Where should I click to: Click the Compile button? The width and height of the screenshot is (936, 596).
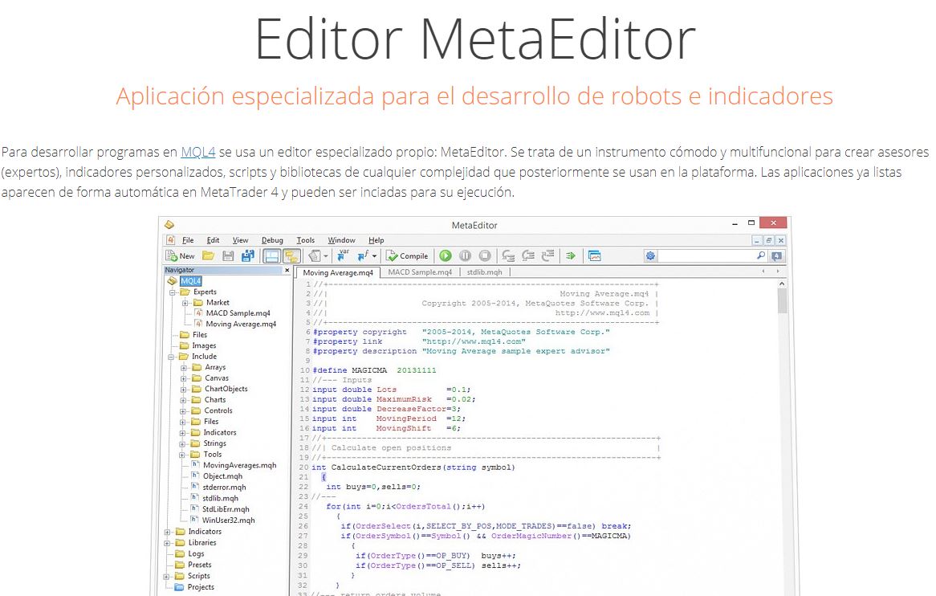click(407, 255)
